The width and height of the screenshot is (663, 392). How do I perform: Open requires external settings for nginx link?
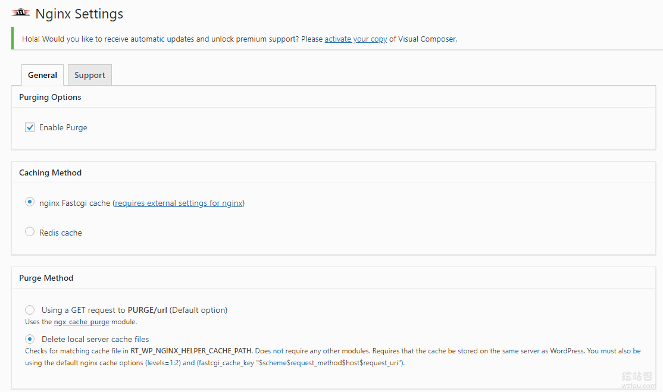[179, 203]
